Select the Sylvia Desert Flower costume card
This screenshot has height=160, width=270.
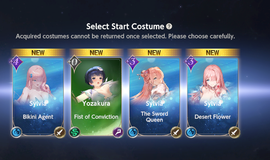212,96
